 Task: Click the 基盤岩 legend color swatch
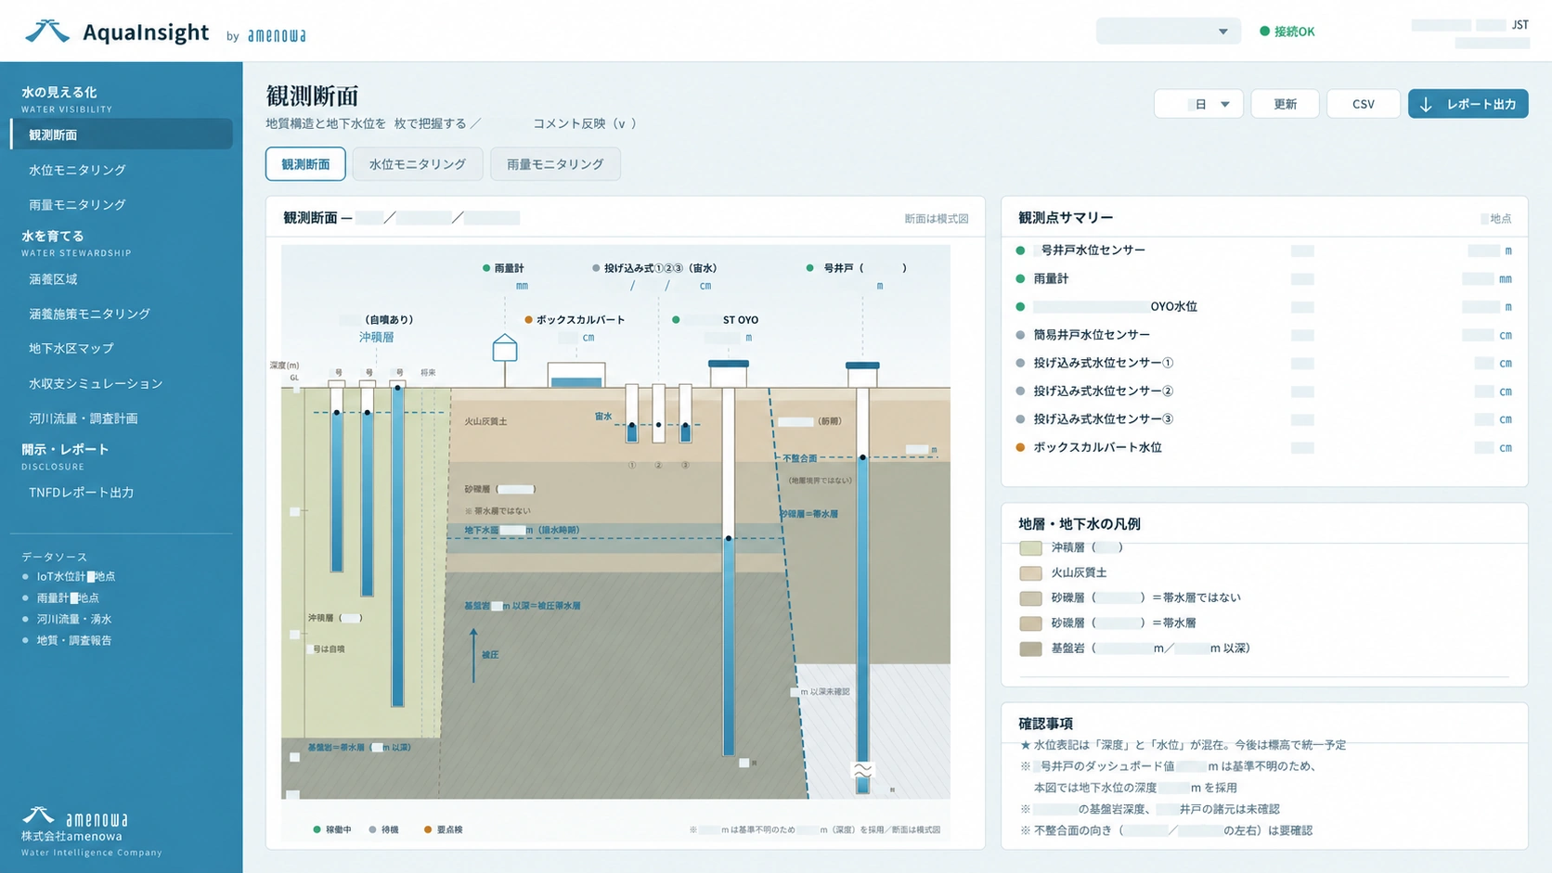1030,648
